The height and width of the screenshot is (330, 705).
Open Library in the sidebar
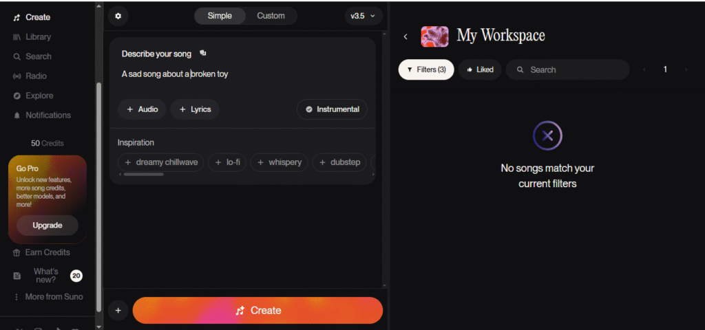(x=38, y=37)
